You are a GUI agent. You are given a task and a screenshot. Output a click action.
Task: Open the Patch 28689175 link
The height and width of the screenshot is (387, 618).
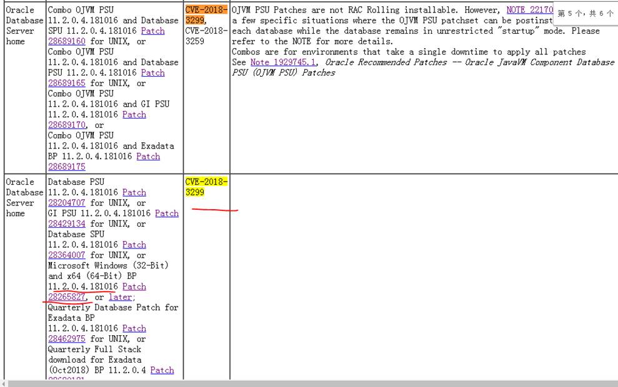point(67,167)
